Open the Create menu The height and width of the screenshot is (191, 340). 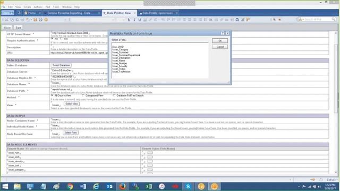[x=27, y=7]
